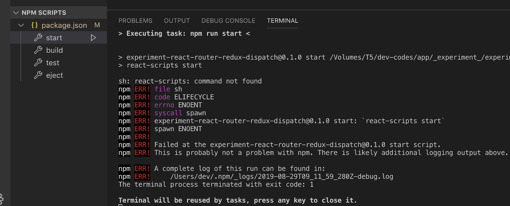Select the OUTPUT tab
Screen dimensions: 510x206
pos(177,20)
